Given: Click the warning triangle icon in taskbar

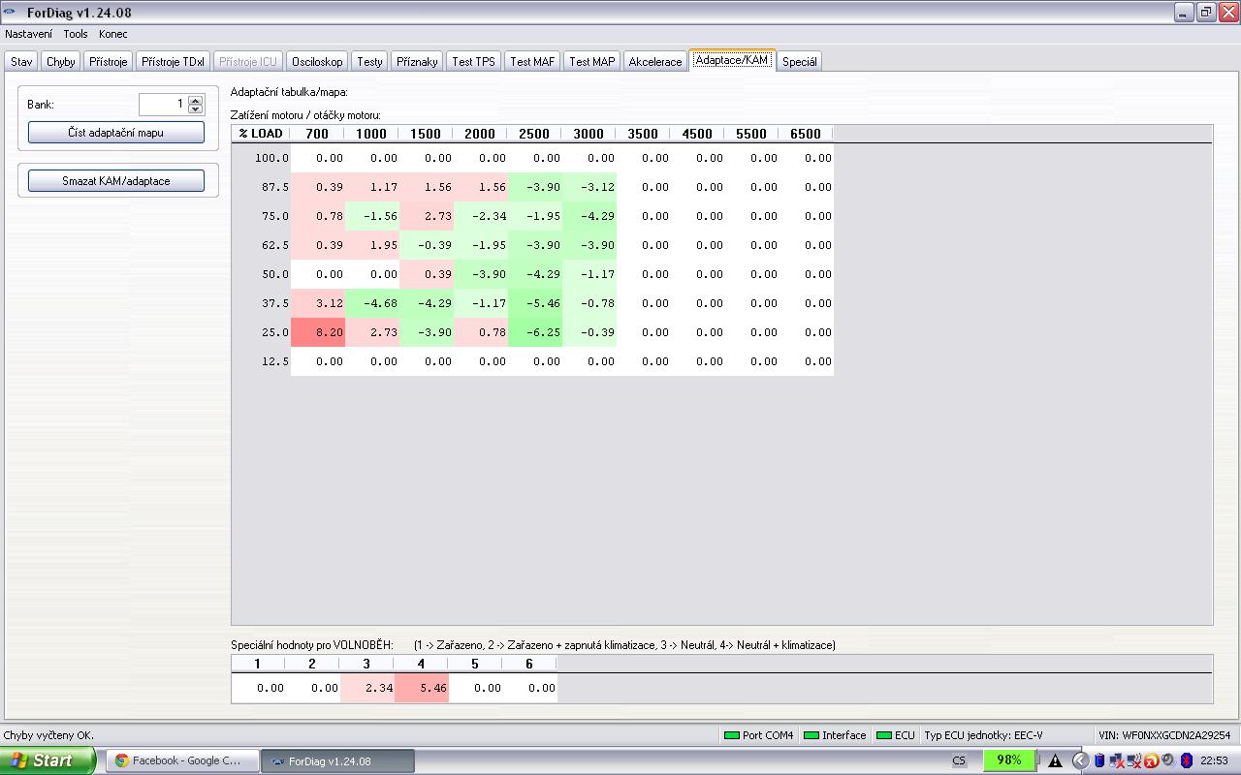Looking at the screenshot, I should (1055, 760).
